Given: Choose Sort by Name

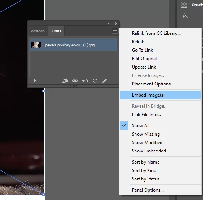Looking at the screenshot, I should (160, 162).
